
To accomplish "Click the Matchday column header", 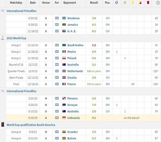I will (16, 3).
